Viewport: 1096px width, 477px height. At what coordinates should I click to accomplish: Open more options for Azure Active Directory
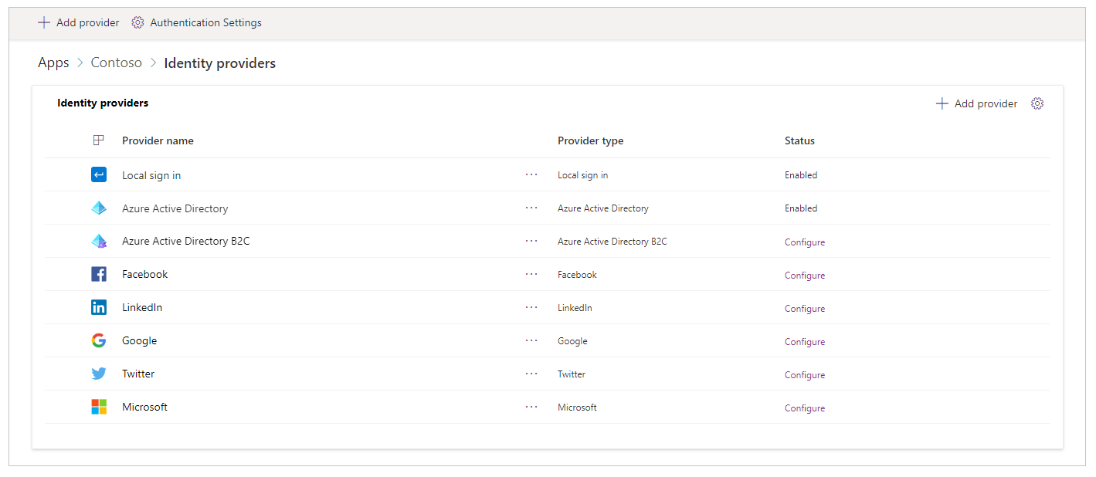[531, 208]
